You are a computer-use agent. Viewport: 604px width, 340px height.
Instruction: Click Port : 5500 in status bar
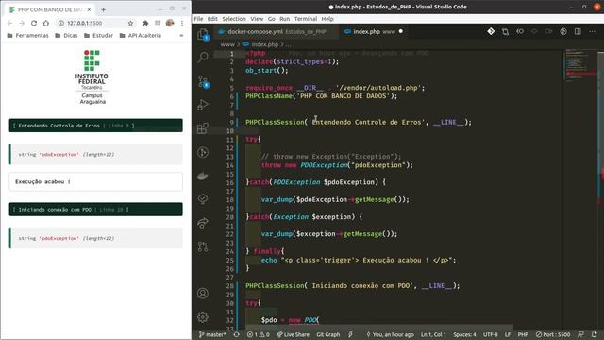[x=553, y=334]
